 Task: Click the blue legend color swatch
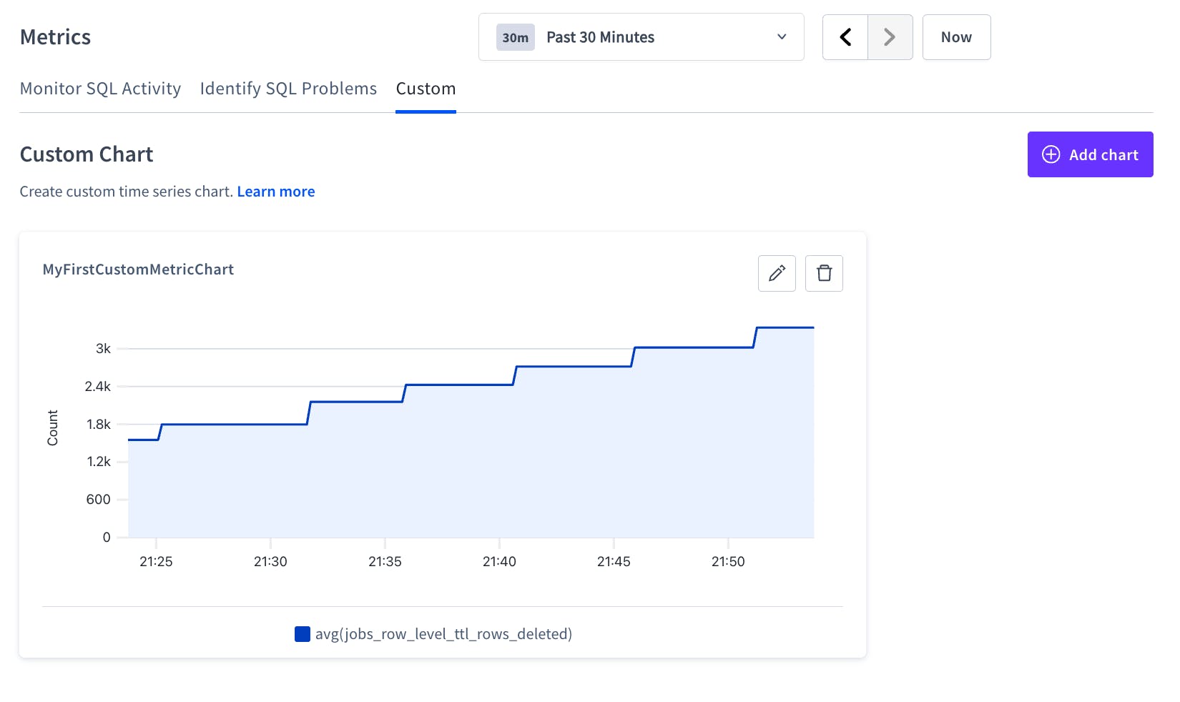click(x=302, y=633)
